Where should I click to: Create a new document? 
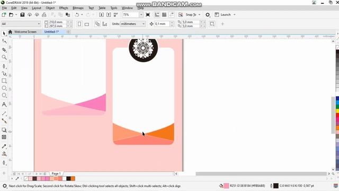pyautogui.click(x=4, y=15)
